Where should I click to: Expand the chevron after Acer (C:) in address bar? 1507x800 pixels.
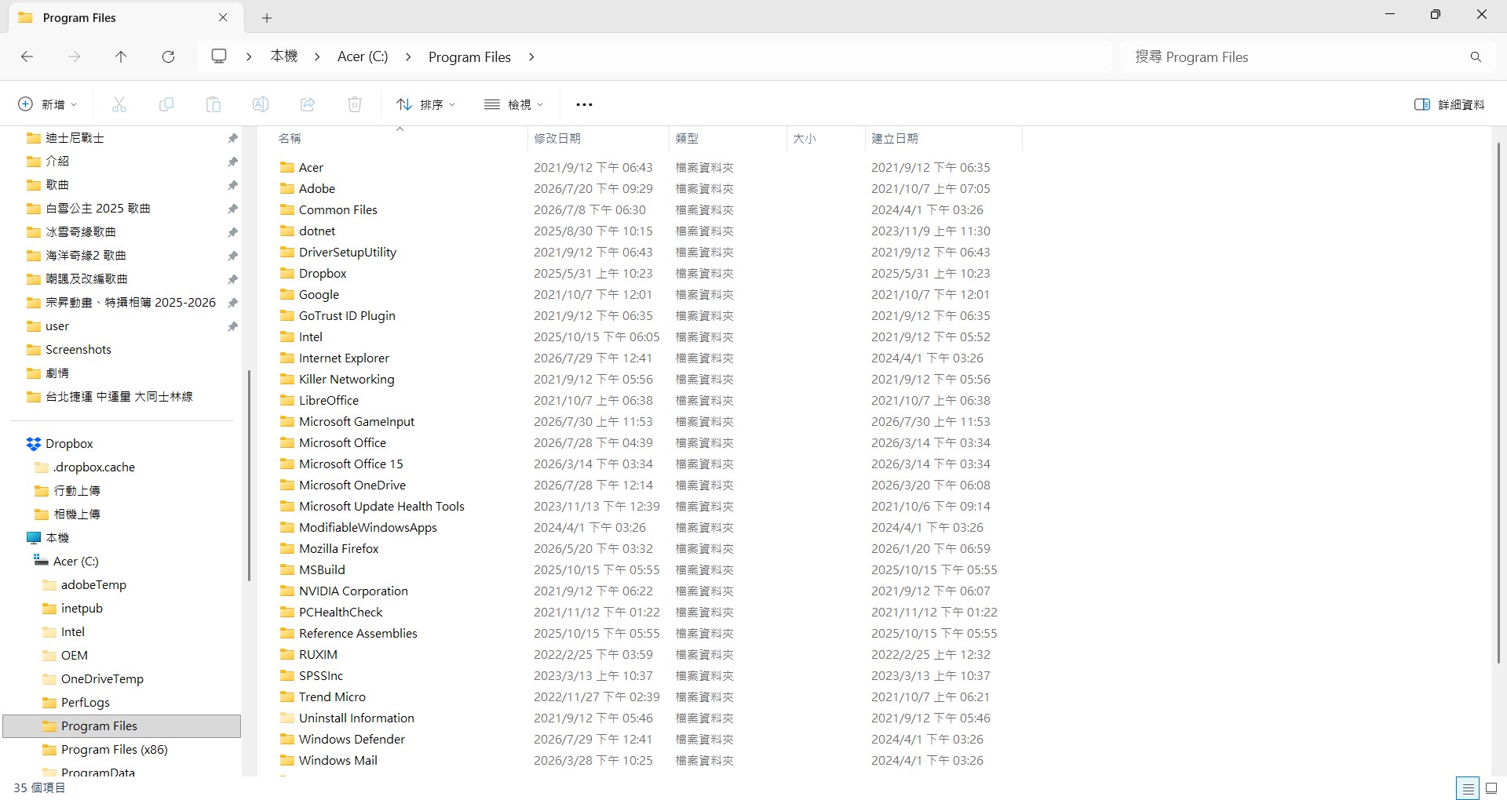point(408,56)
